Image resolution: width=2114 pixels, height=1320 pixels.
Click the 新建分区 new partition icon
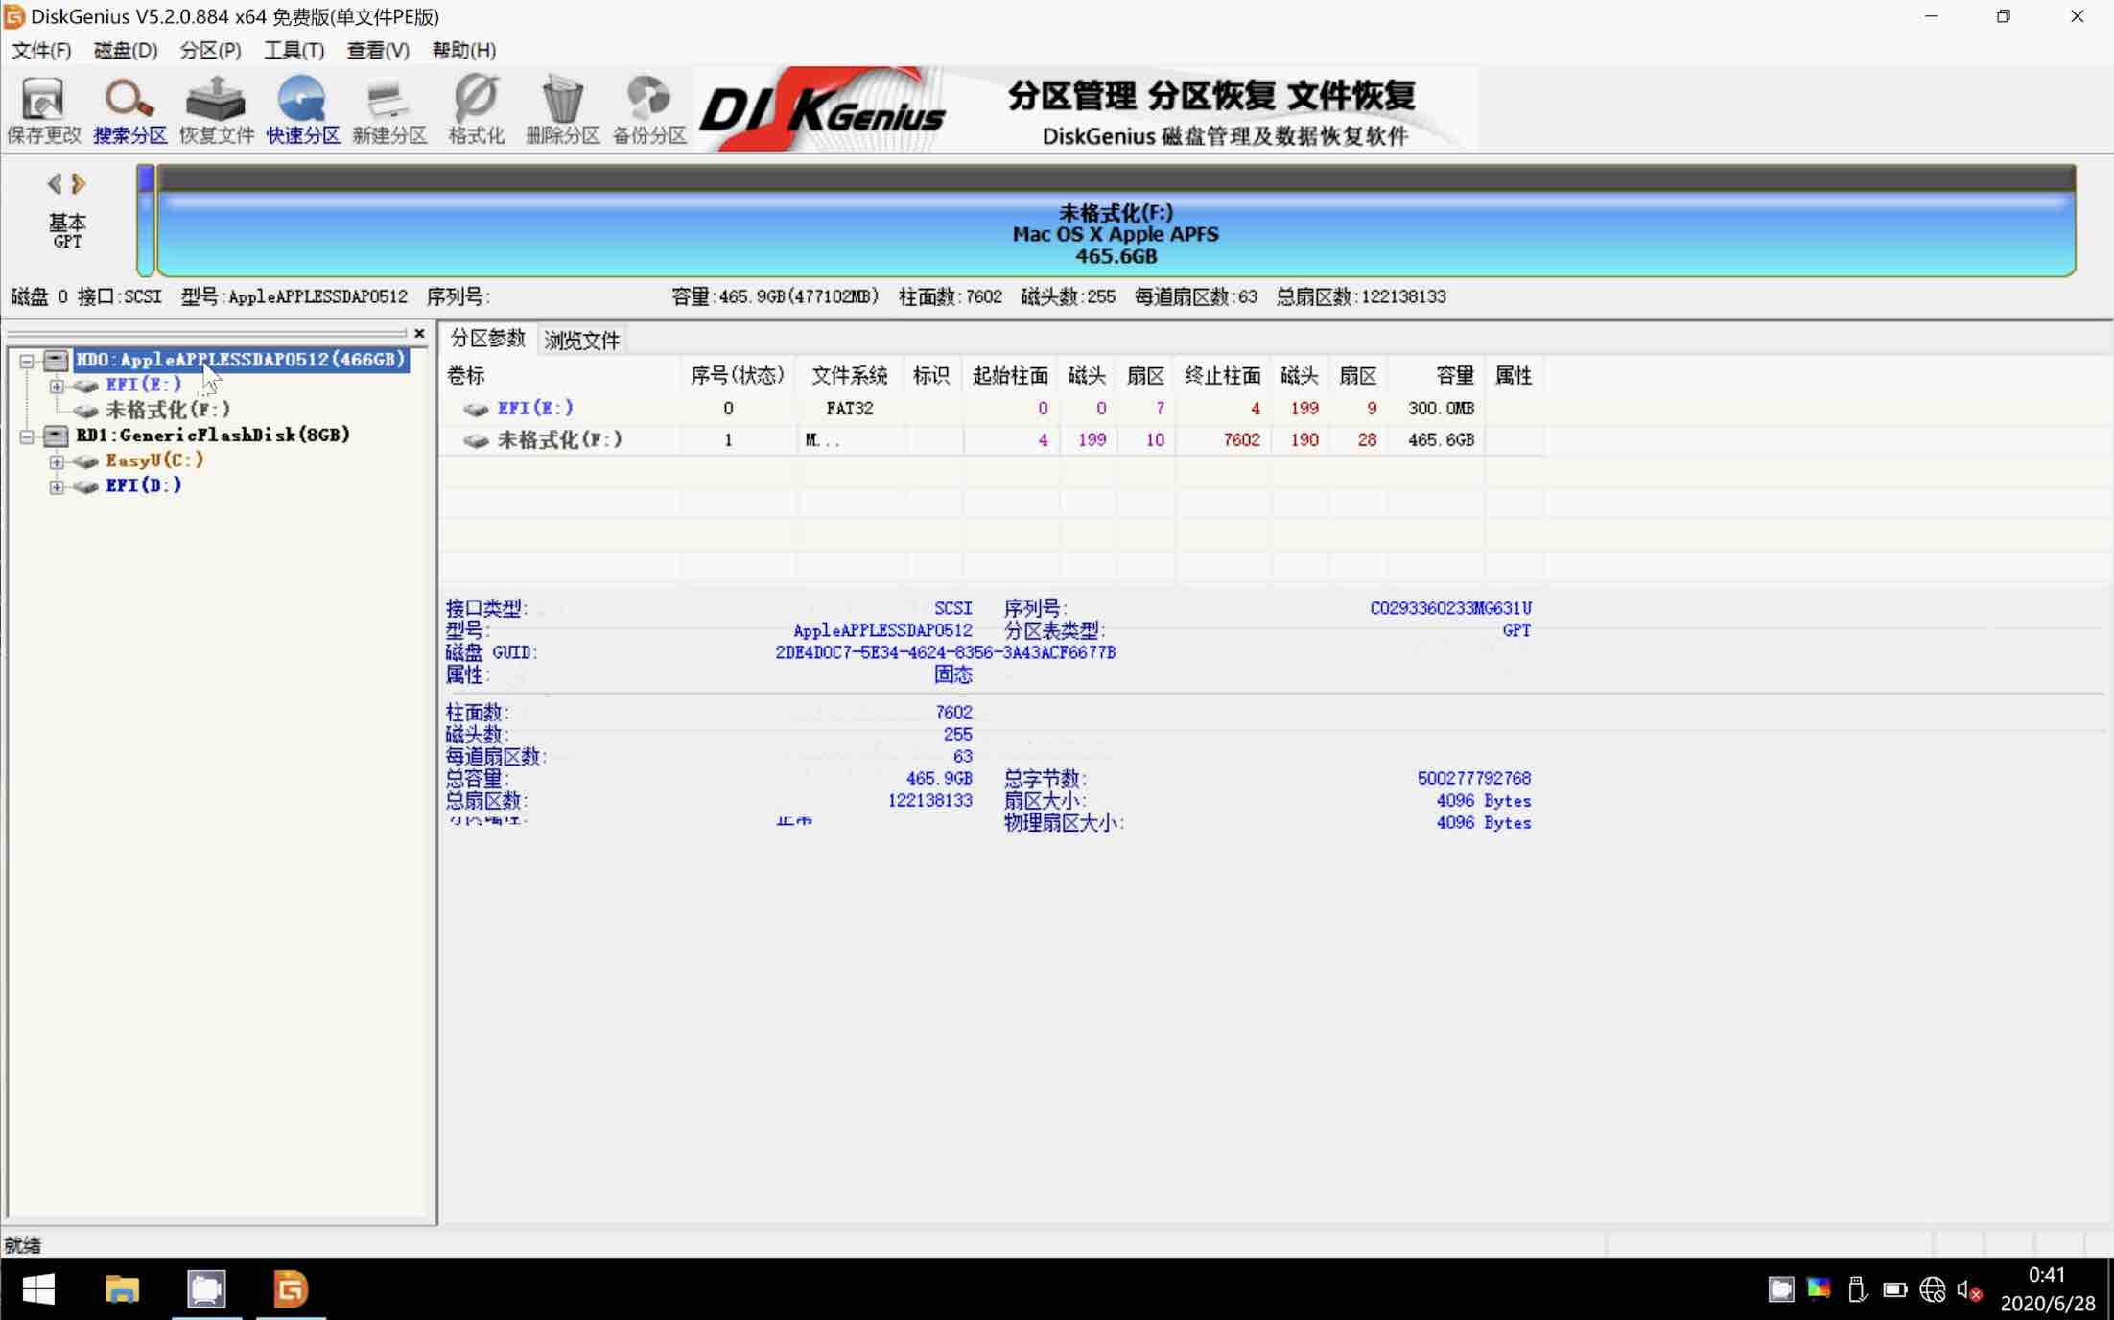click(388, 109)
